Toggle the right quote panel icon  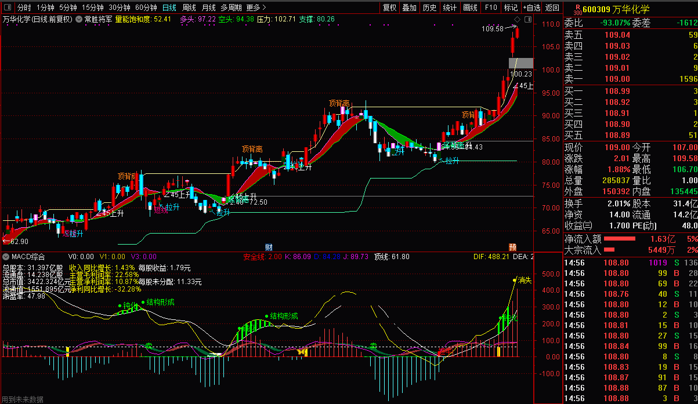click(528, 19)
